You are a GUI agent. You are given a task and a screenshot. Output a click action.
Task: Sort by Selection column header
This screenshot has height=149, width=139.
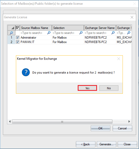(68, 28)
